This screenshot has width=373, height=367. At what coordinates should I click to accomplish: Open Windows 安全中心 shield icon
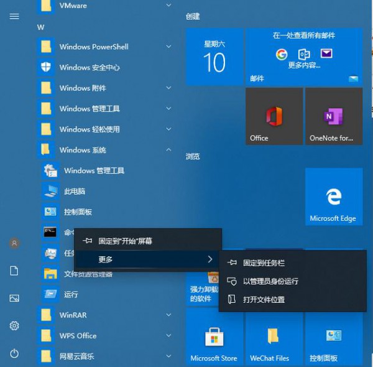pos(46,67)
